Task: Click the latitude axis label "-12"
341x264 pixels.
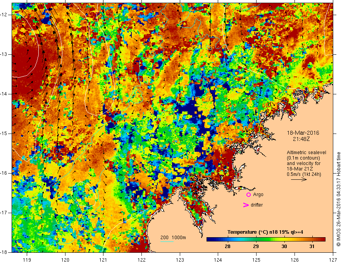Action: coord(4,15)
